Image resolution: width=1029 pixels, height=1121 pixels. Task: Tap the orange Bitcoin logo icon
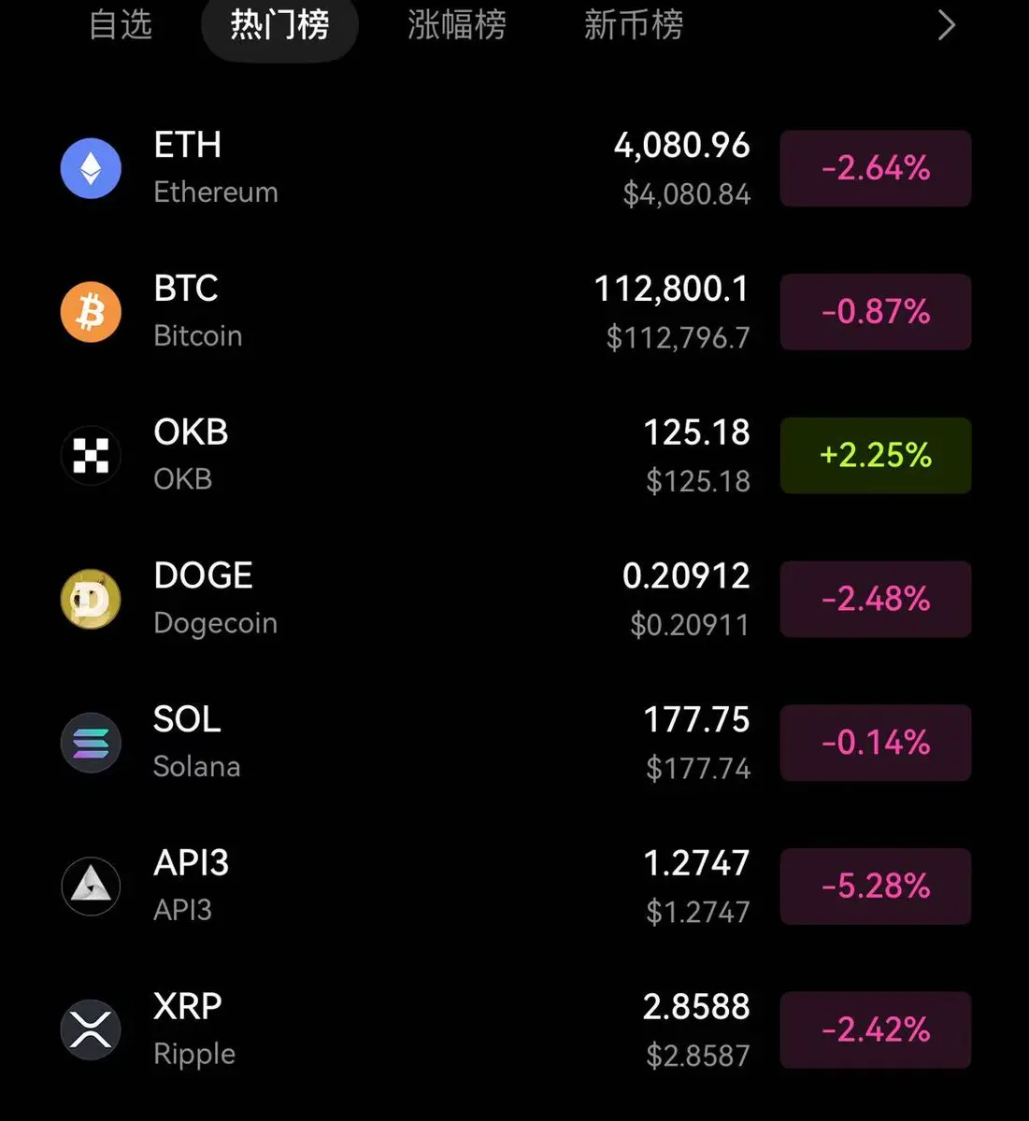coord(91,312)
